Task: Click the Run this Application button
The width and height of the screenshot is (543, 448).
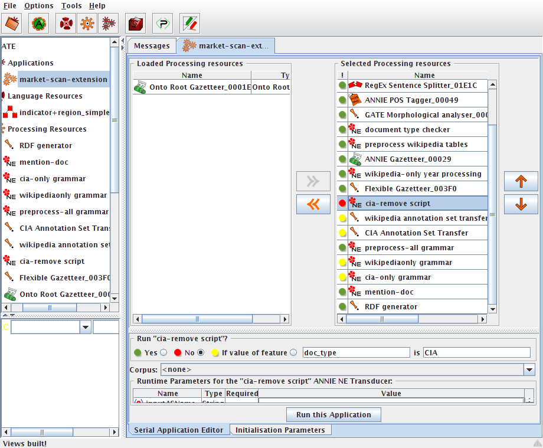Action: coord(333,414)
